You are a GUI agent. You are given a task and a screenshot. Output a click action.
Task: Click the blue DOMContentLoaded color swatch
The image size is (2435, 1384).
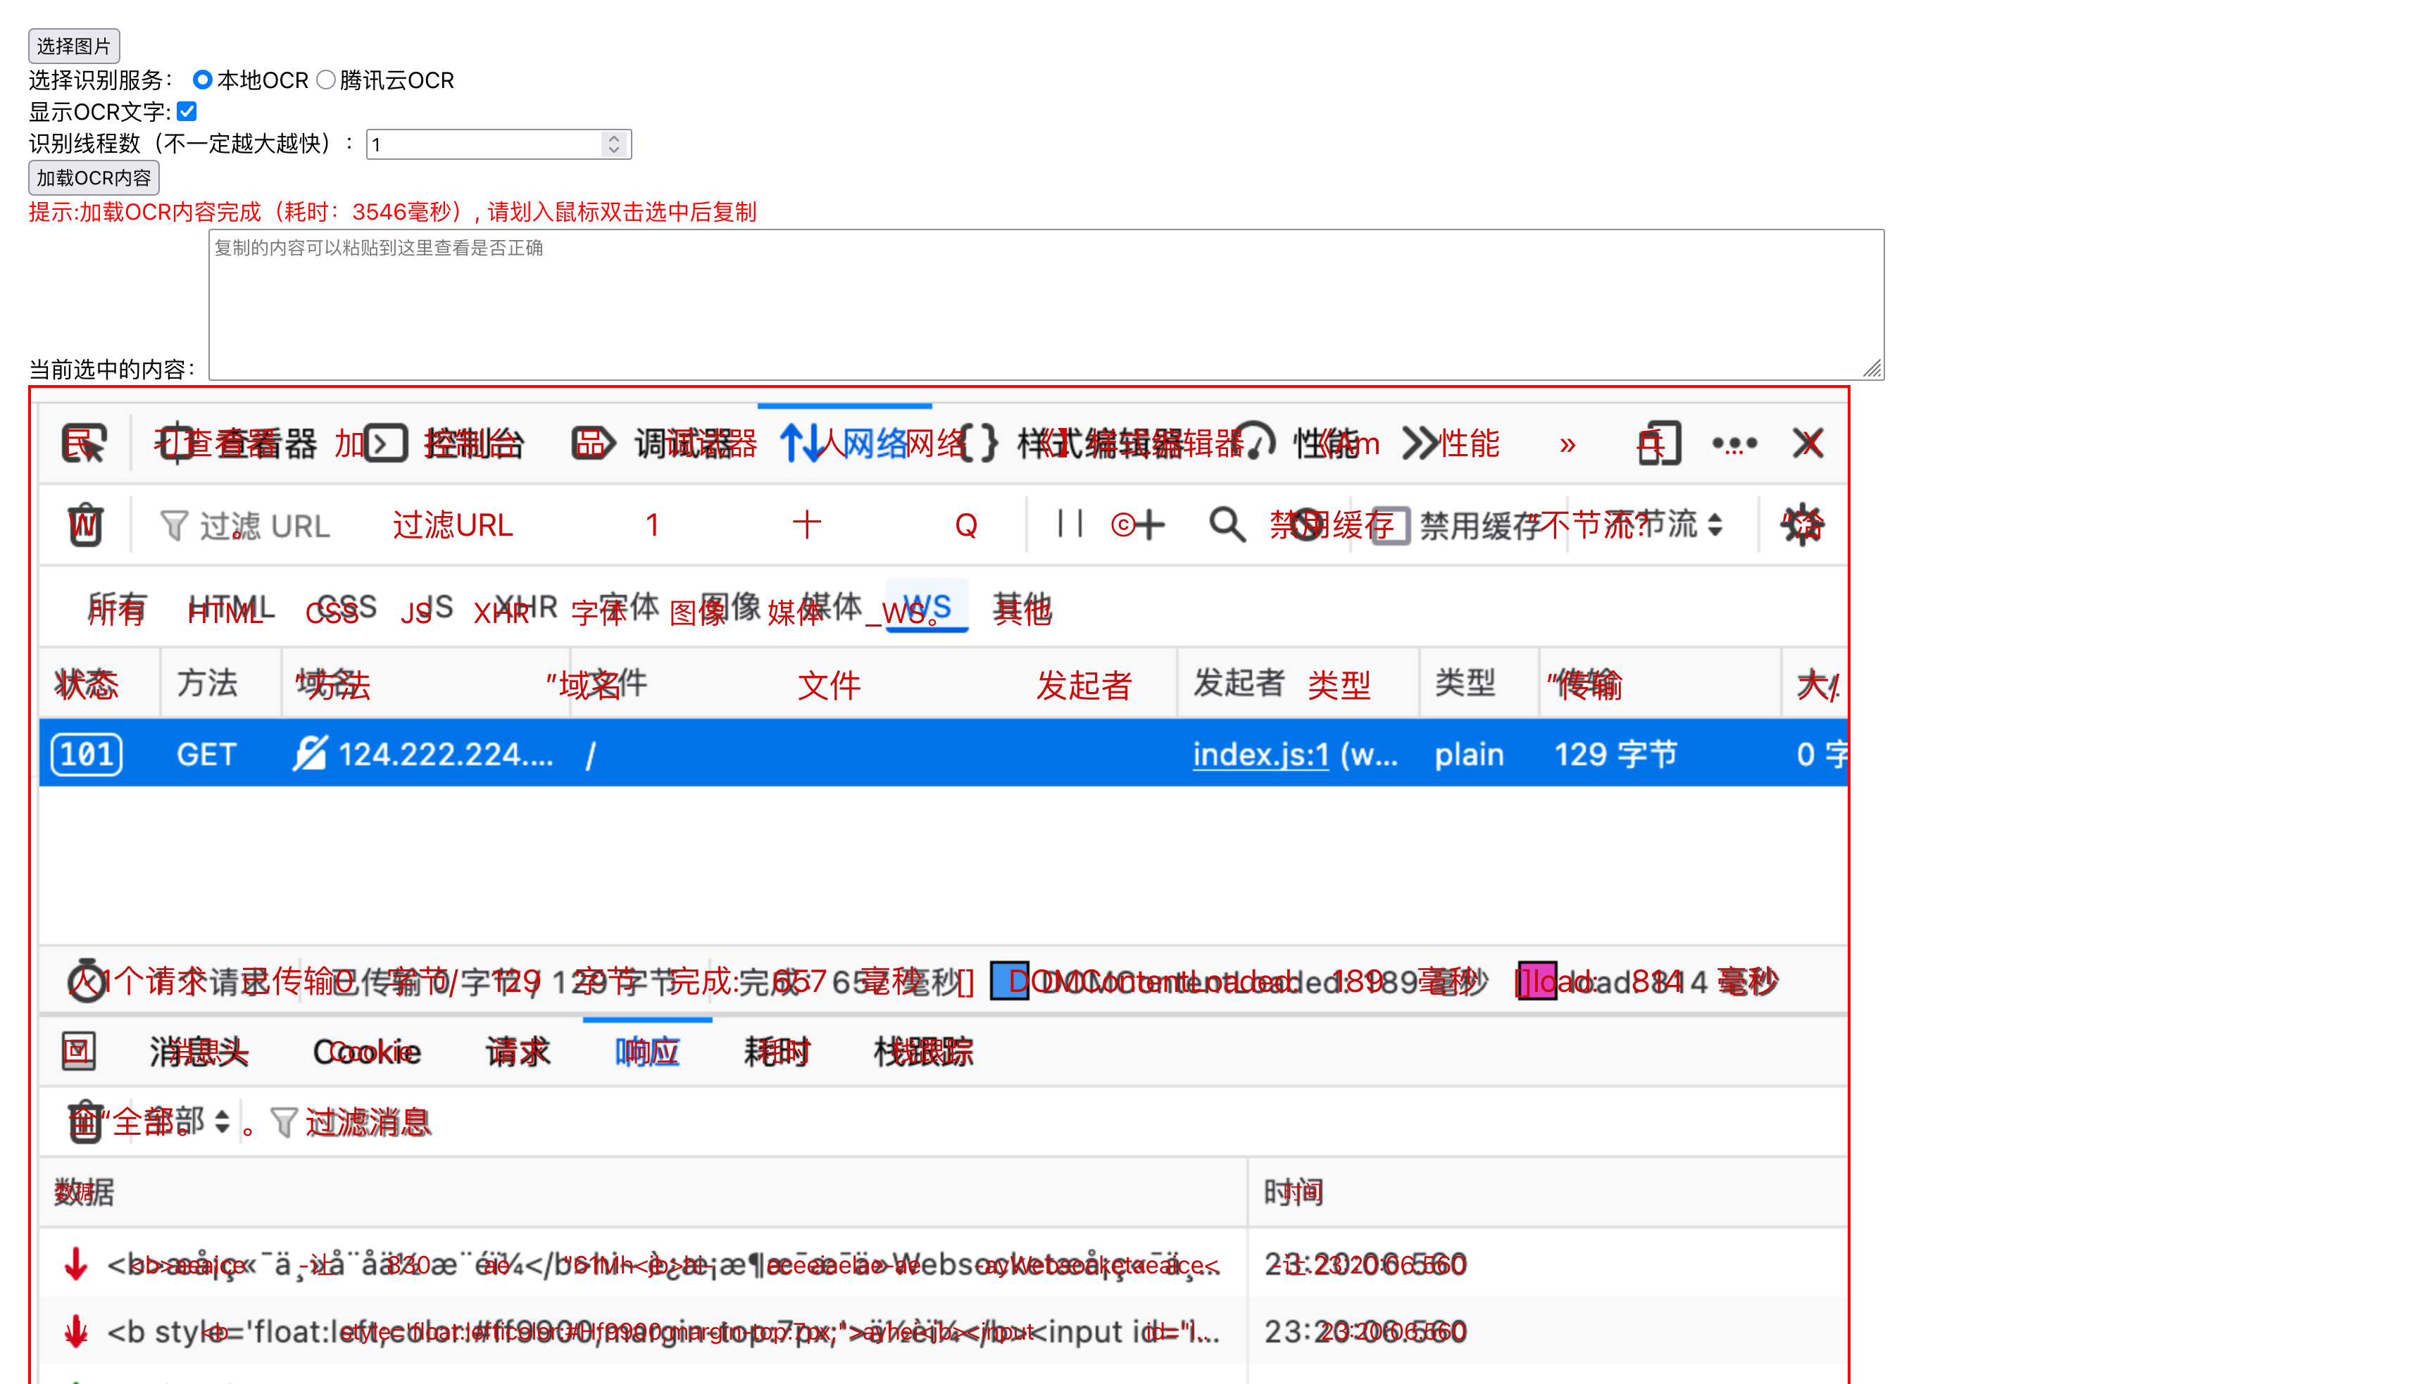1009,981
